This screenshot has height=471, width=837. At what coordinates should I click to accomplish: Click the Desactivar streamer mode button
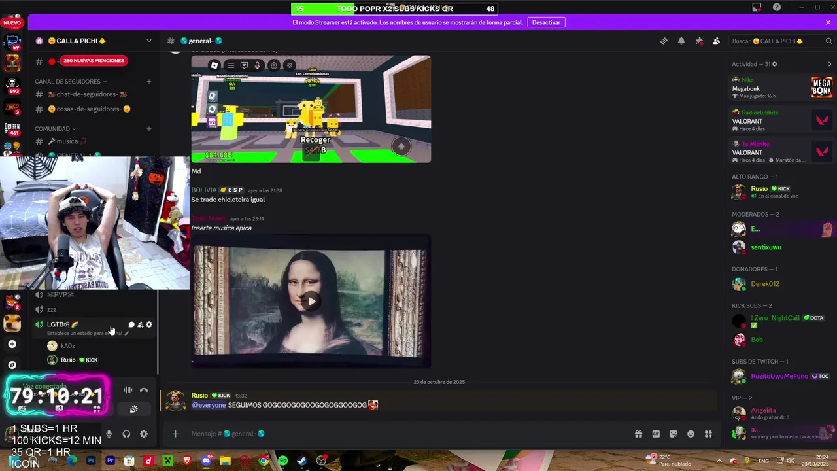[546, 22]
